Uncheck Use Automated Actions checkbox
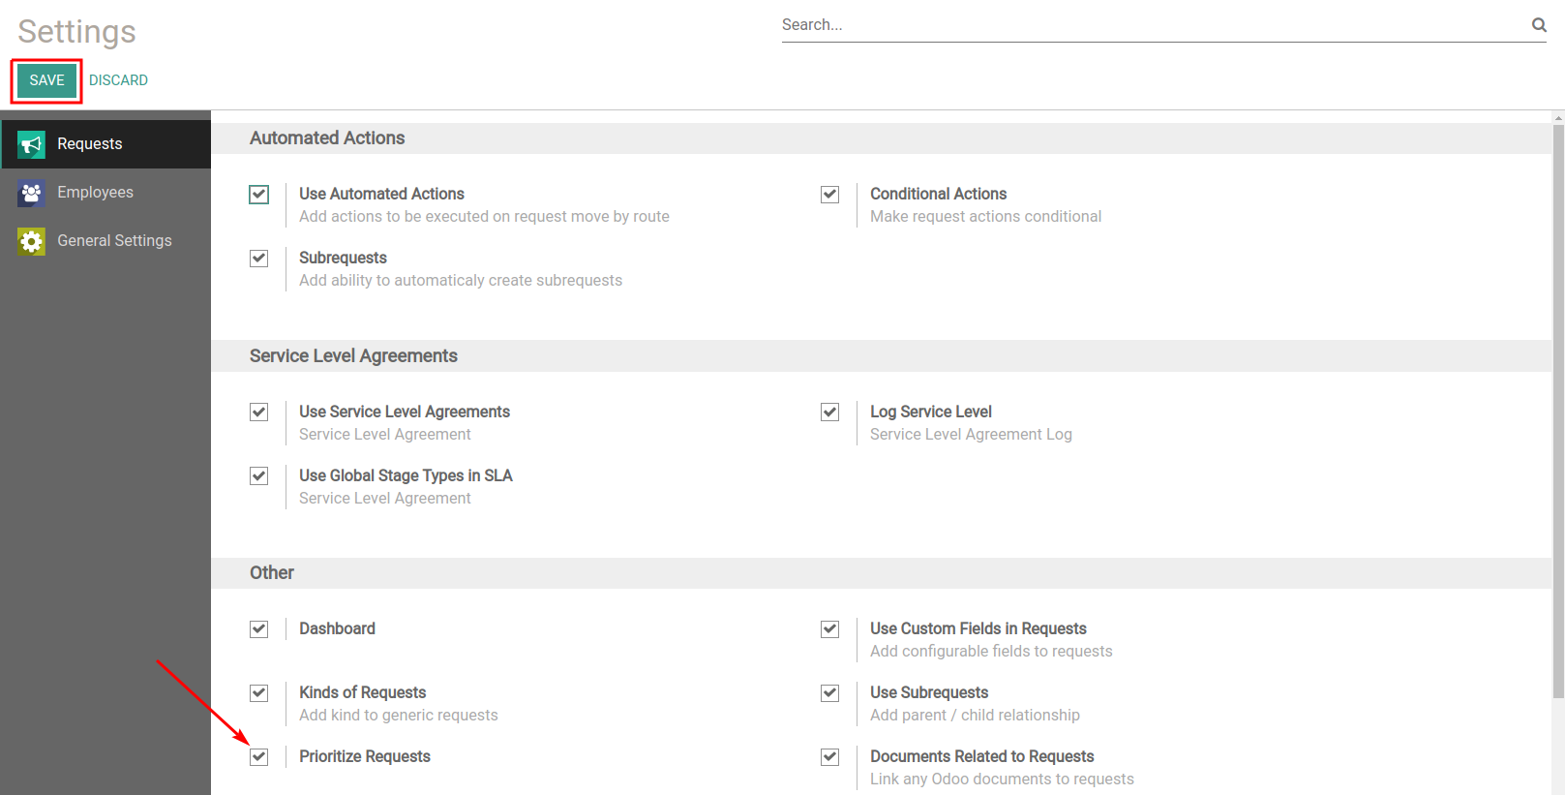Viewport: 1565px width, 795px height. coord(258,195)
